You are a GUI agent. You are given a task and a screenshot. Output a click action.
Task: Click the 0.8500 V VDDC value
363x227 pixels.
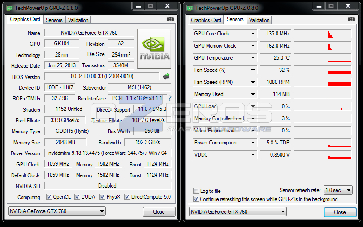point(276,155)
